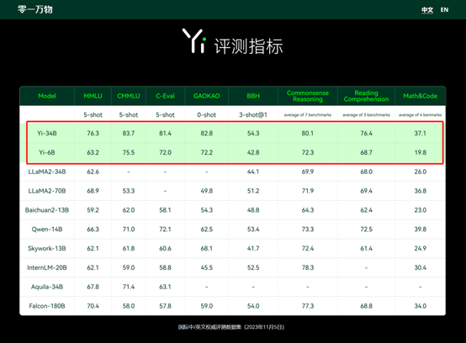
Task: Click the Math&Code column header
Action: 421,96
